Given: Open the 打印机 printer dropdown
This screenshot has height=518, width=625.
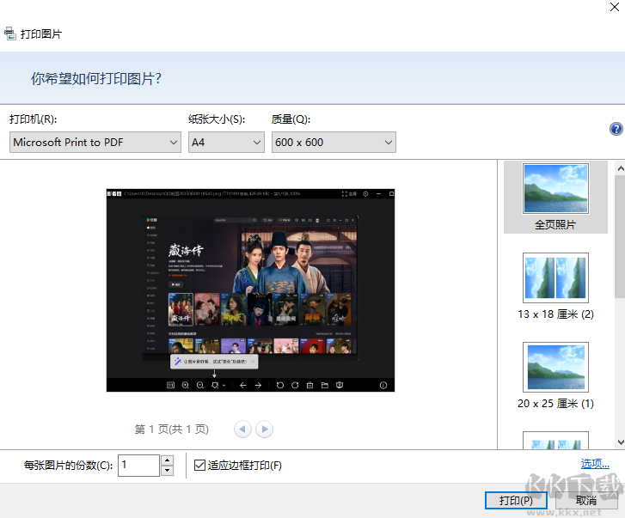Looking at the screenshot, I should pyautogui.click(x=95, y=143).
